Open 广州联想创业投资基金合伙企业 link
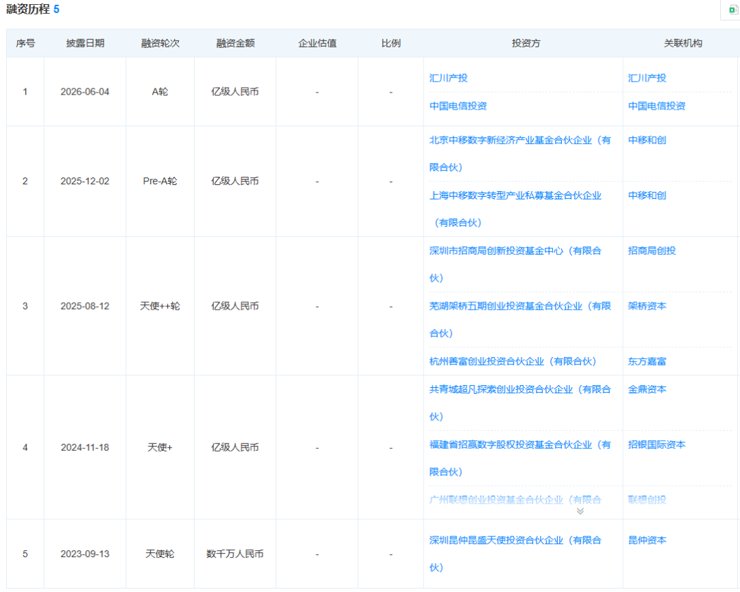The height and width of the screenshot is (592, 740). [515, 500]
